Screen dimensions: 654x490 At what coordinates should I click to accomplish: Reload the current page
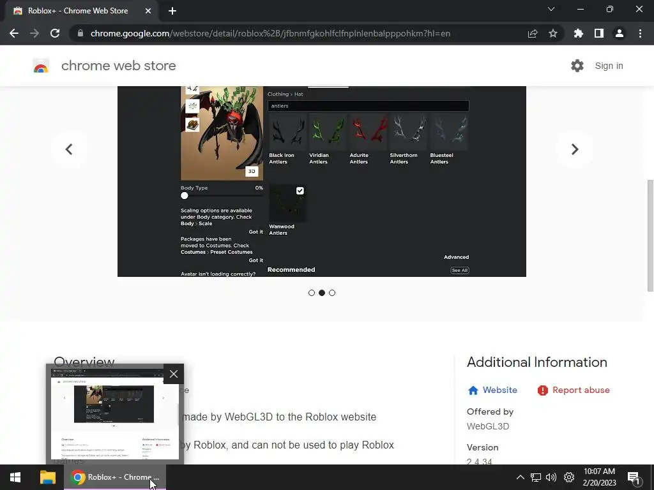click(x=55, y=33)
